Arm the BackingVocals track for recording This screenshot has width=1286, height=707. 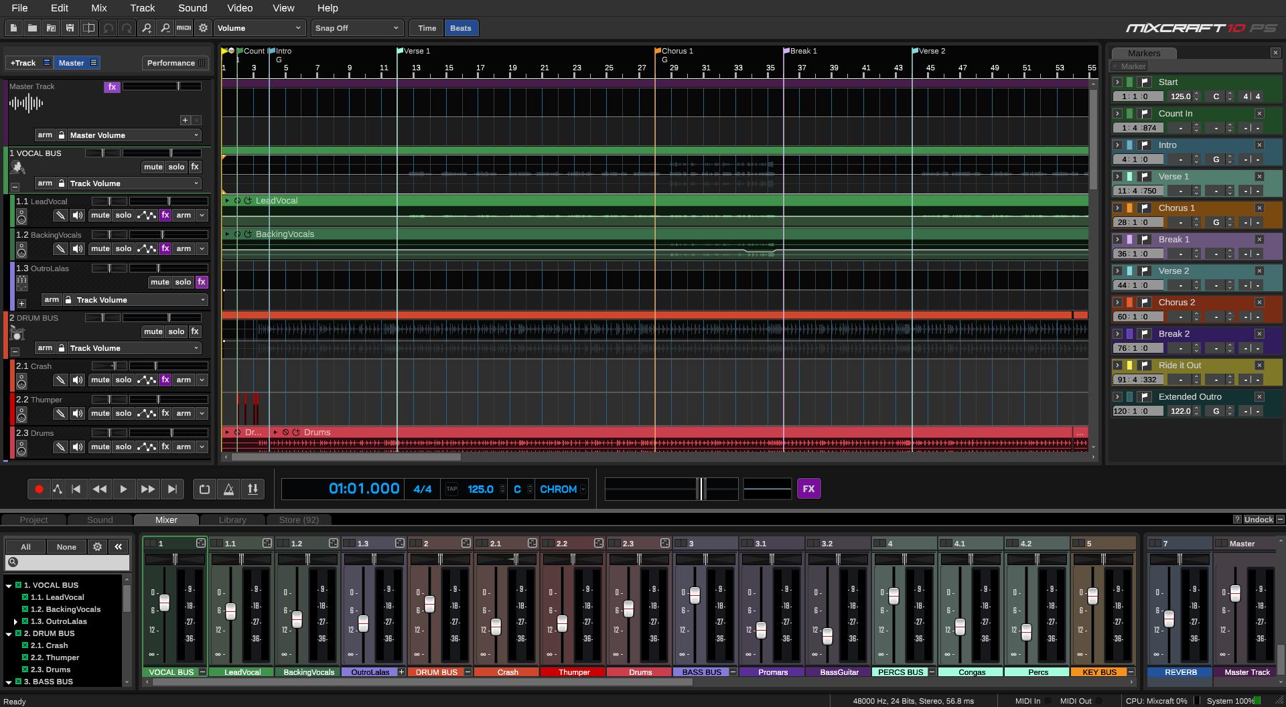click(184, 249)
